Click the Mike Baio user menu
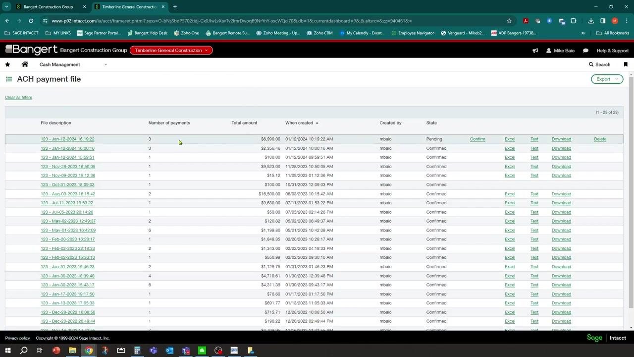The width and height of the screenshot is (634, 357). pyautogui.click(x=560, y=51)
